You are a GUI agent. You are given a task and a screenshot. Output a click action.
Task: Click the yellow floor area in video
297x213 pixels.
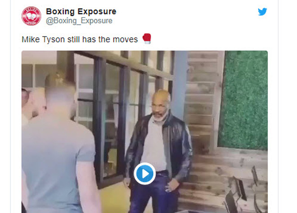click(x=114, y=199)
